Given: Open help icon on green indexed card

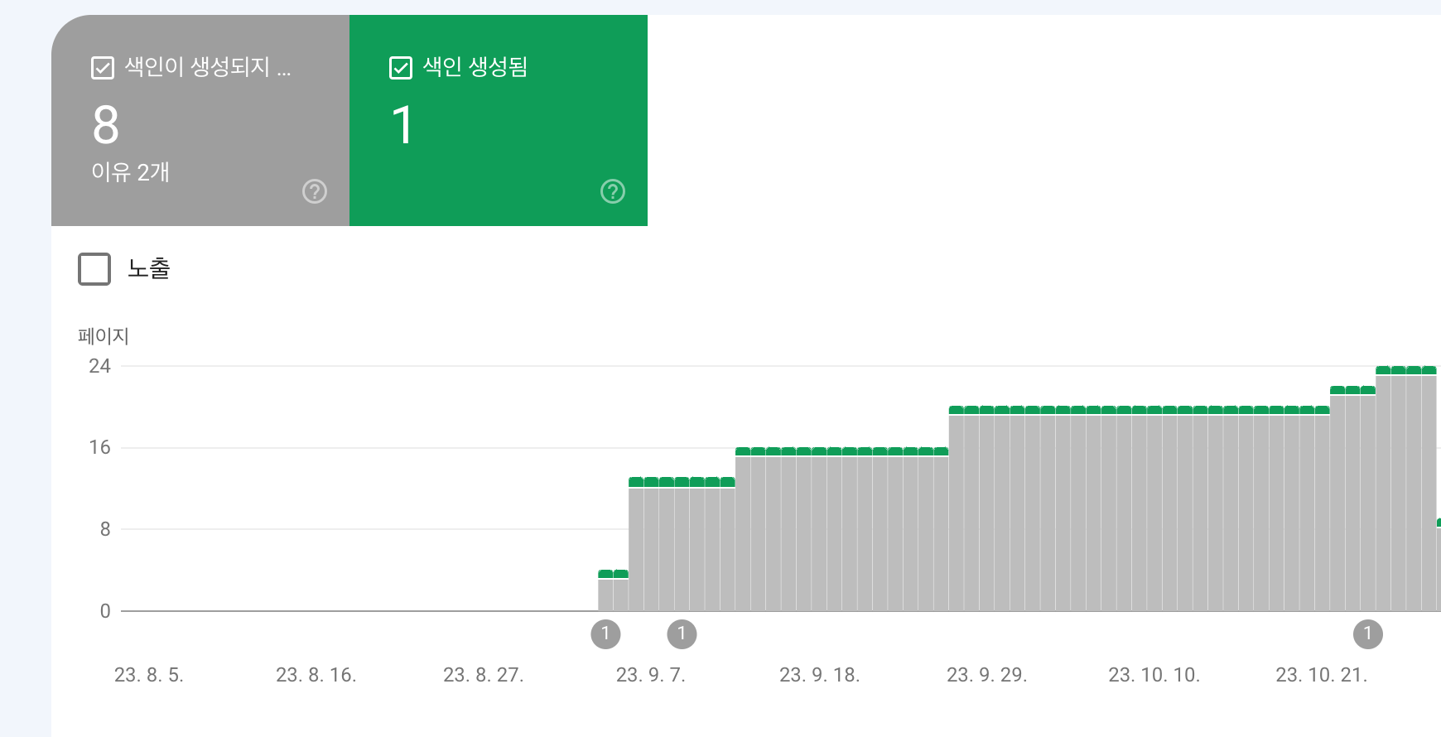Looking at the screenshot, I should click(x=613, y=191).
